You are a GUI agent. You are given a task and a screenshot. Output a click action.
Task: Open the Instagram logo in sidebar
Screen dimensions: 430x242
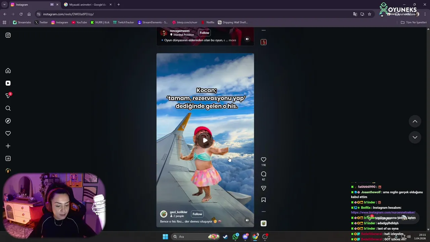[8, 35]
